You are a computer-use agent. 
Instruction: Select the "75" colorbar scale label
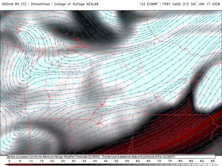170,161
